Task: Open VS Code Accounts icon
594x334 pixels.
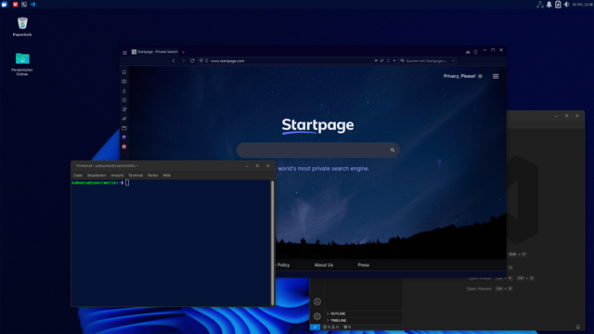Action: [317, 302]
